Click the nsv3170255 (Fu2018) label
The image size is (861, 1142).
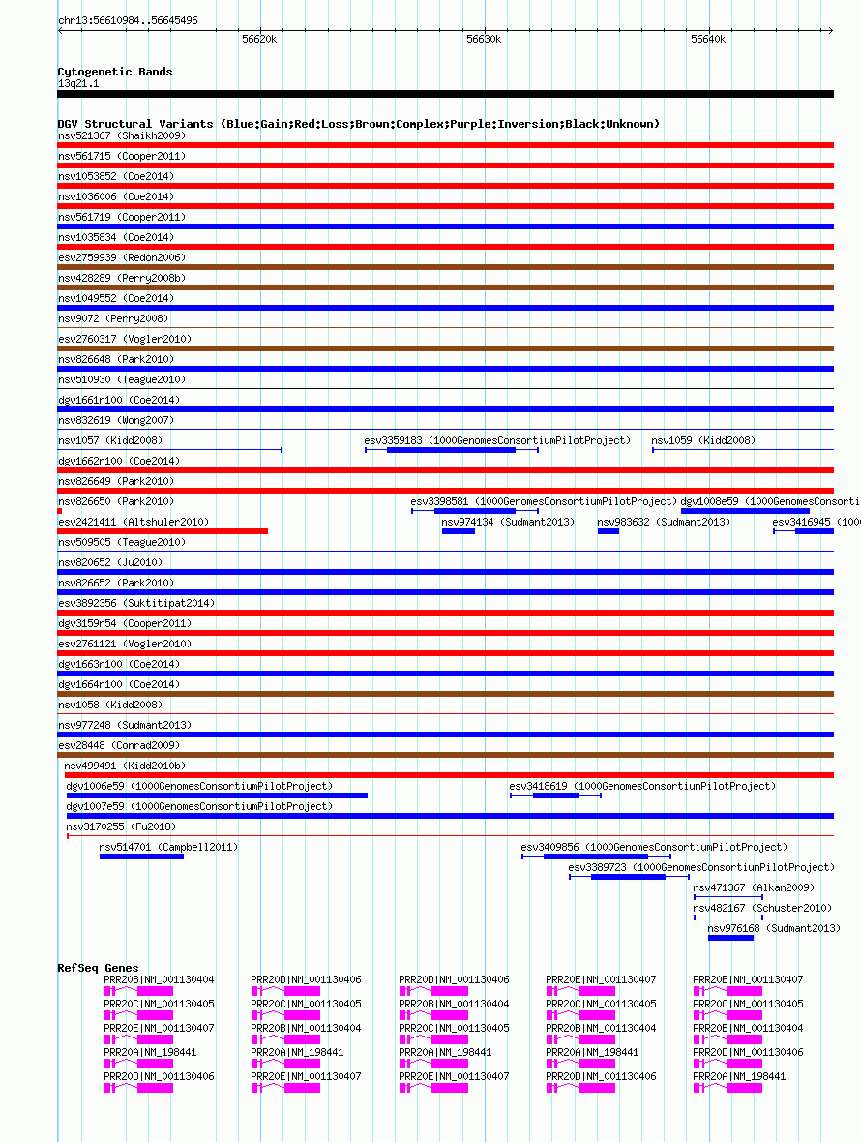(x=121, y=827)
